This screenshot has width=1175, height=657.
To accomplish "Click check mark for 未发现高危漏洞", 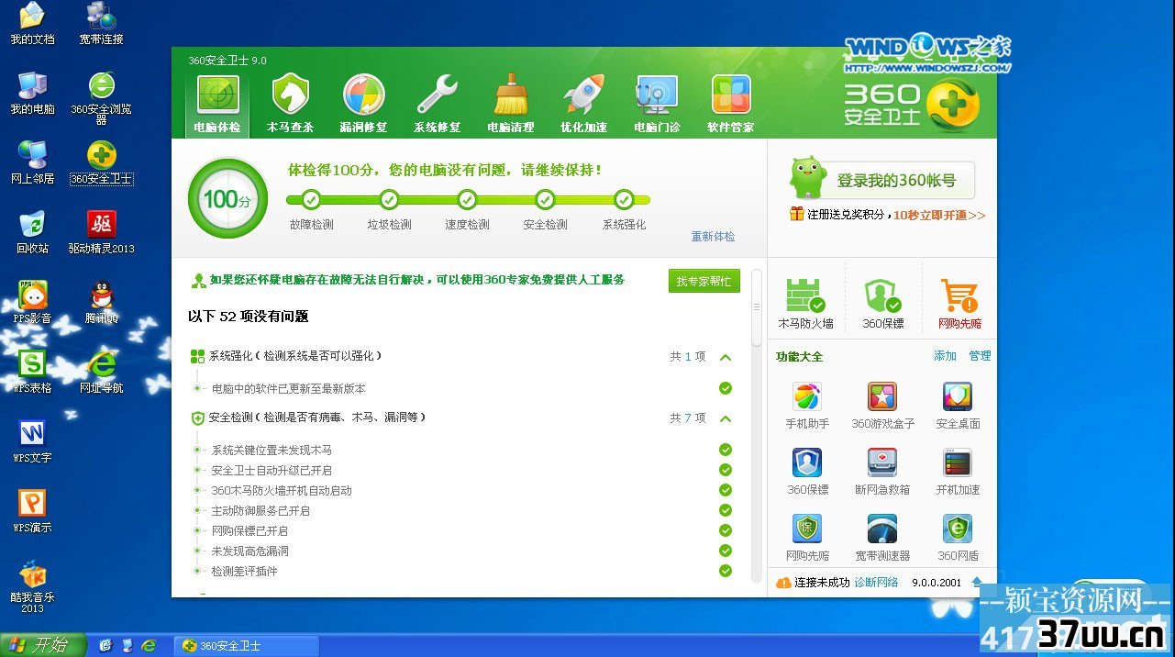I will [x=726, y=551].
